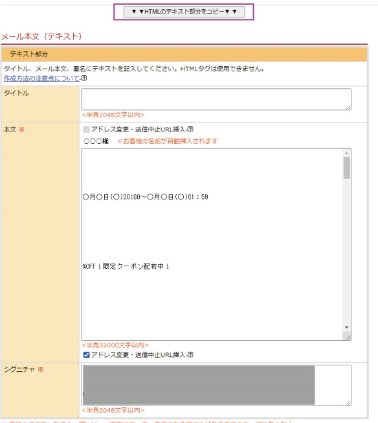The height and width of the screenshot is (423, 378).
Task: Click inside the シグニチャ signature field
Action: tap(216, 385)
